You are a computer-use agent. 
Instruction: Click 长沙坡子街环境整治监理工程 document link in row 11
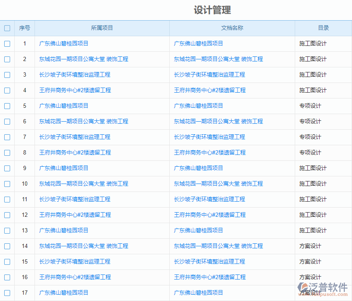coord(208,199)
